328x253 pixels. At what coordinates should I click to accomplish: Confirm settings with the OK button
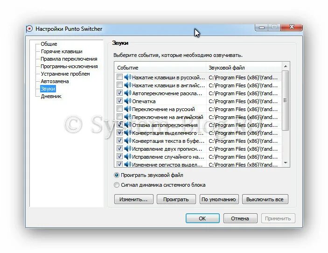(x=202, y=218)
